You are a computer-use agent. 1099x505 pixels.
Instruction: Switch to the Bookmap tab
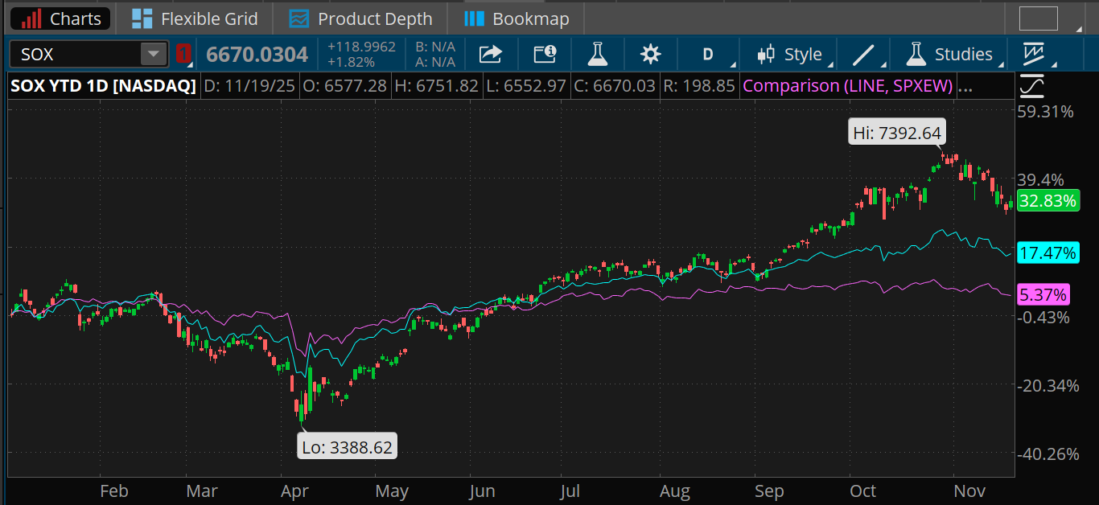pyautogui.click(x=516, y=18)
